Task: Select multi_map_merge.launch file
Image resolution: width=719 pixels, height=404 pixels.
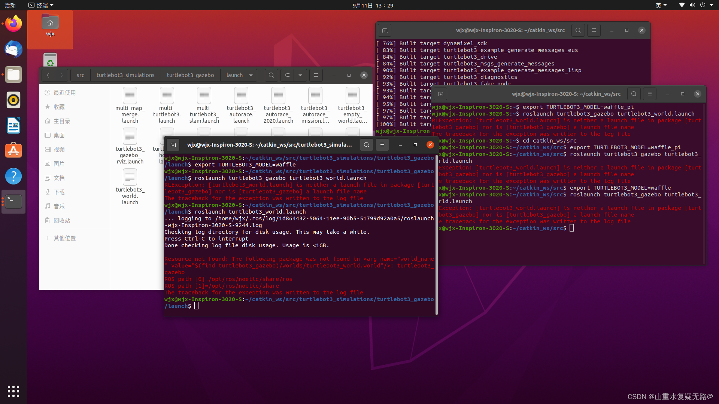Action: tap(130, 105)
